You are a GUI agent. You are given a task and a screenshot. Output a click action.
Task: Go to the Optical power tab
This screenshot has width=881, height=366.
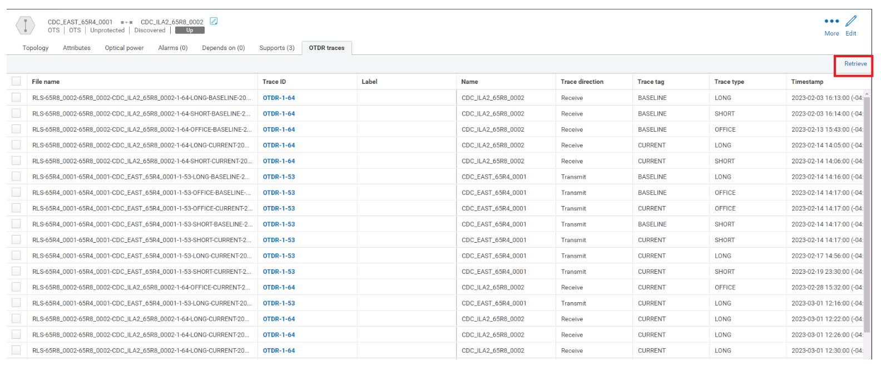(124, 48)
